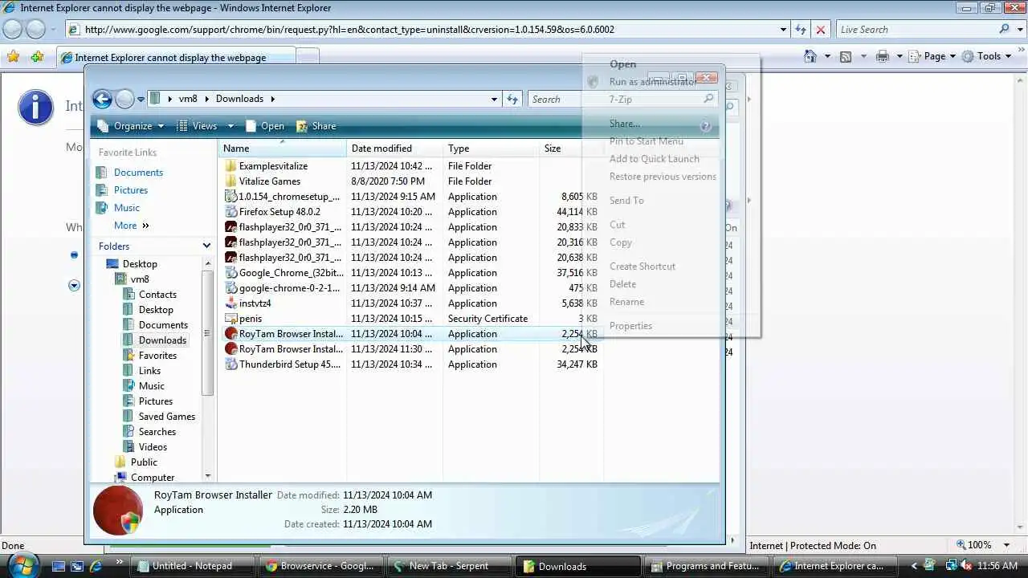Screen dimensions: 1028x578
Task: Click the Vitalize Games folder icon
Action: (230, 181)
